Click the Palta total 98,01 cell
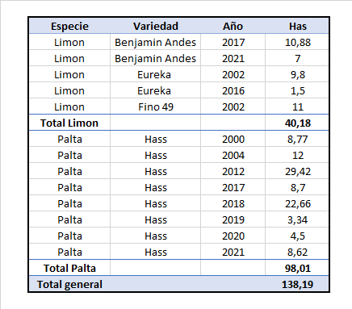Viewport: 352px width, 309px height. [x=297, y=268]
